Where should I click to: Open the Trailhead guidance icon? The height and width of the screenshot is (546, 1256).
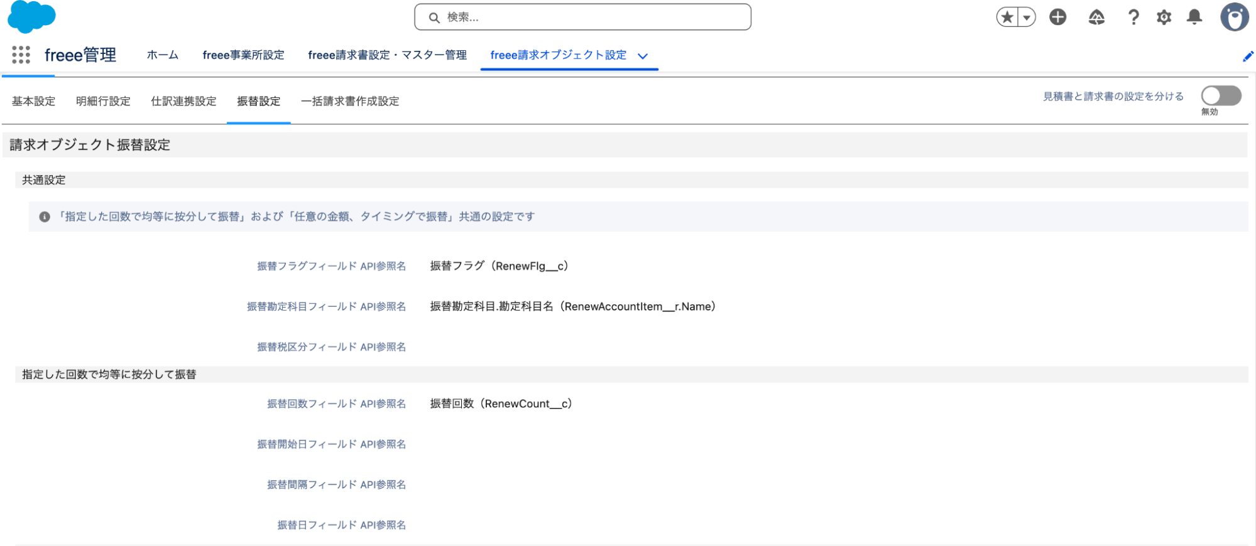tap(1096, 17)
